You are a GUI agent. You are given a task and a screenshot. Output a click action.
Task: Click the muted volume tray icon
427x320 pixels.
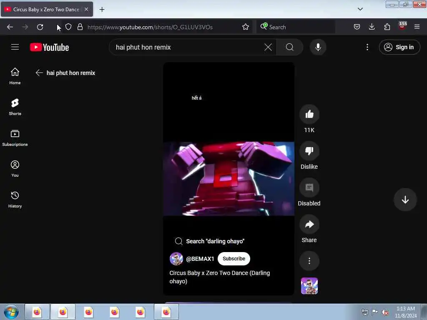tap(384, 312)
